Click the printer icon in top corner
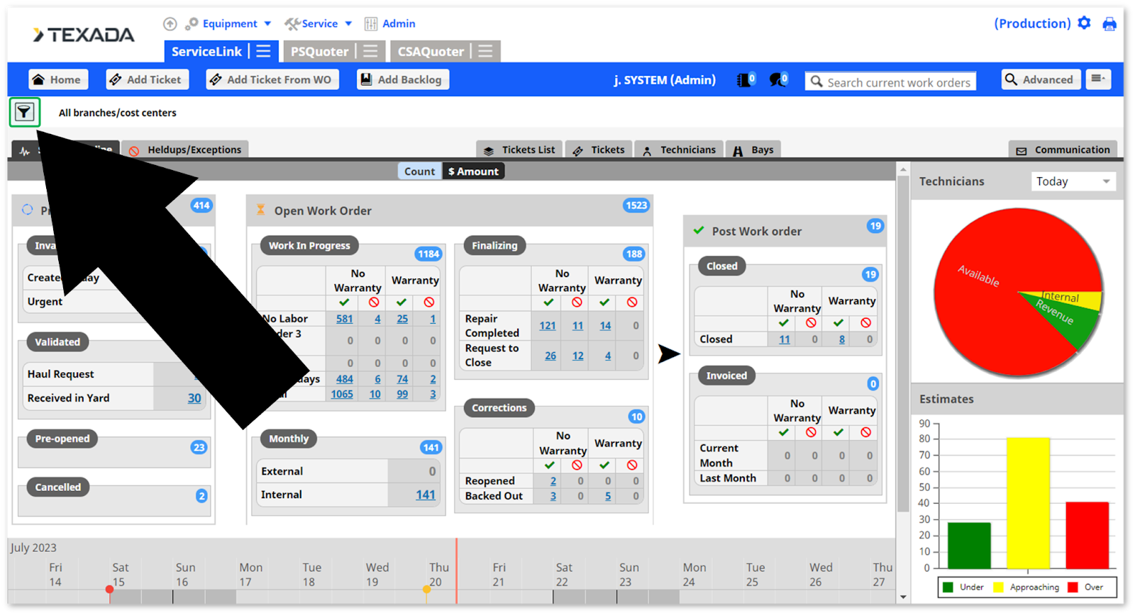Viewport: 1135px width, 615px height. click(1109, 24)
